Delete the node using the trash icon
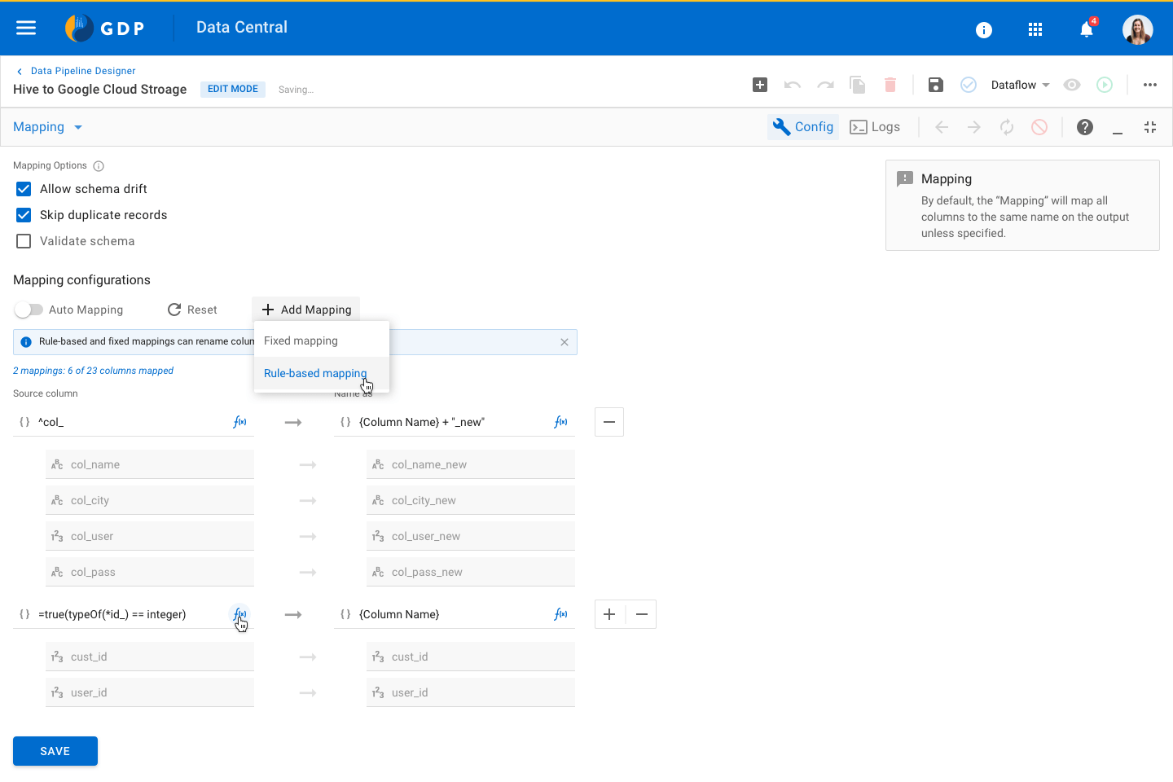1173x782 pixels. pos(890,85)
